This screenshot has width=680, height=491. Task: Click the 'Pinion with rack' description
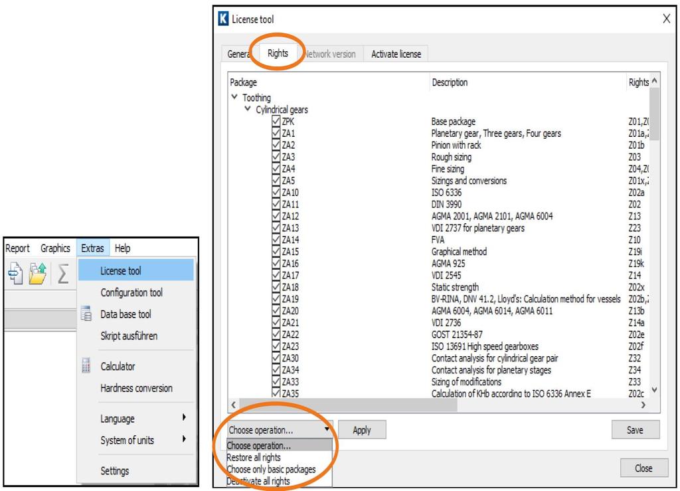point(456,145)
